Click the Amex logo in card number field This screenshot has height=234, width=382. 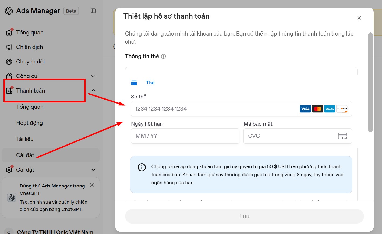tap(330, 109)
